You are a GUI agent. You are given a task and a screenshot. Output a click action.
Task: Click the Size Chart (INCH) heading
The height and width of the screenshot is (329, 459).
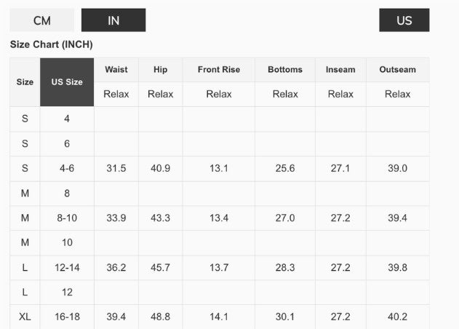[x=52, y=44]
